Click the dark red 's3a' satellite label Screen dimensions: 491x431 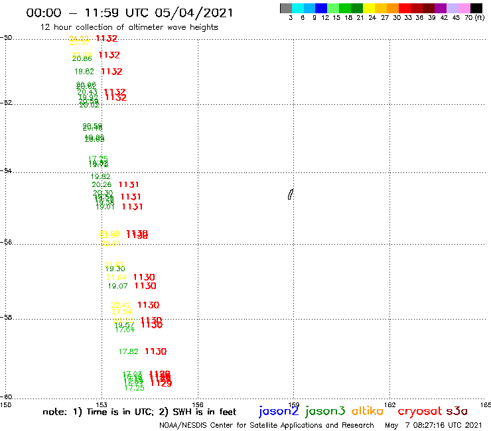(457, 411)
